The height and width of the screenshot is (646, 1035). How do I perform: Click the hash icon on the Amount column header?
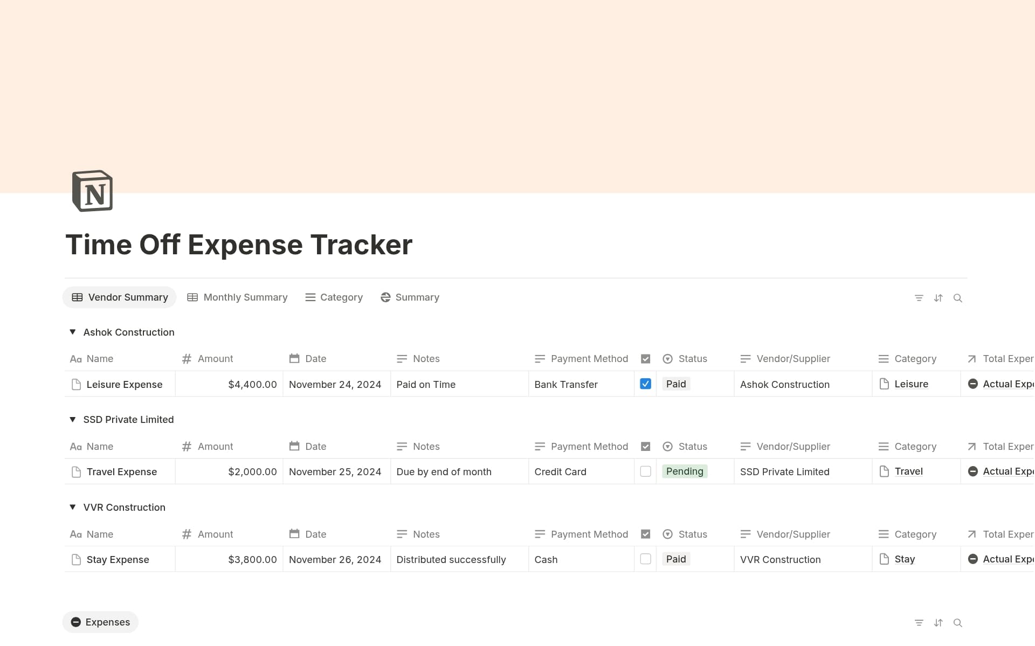187,358
